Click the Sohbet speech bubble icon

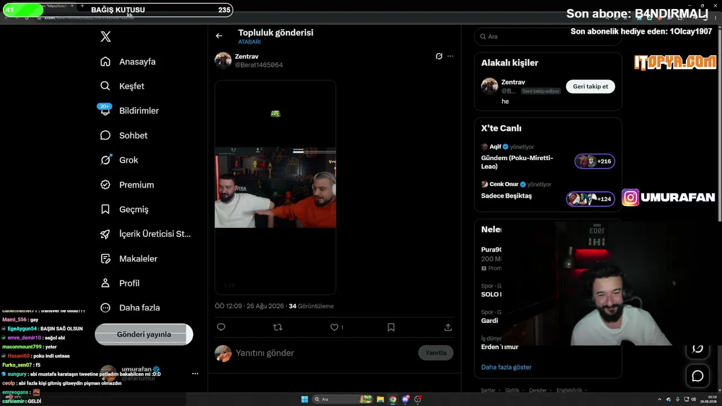pyautogui.click(x=105, y=135)
